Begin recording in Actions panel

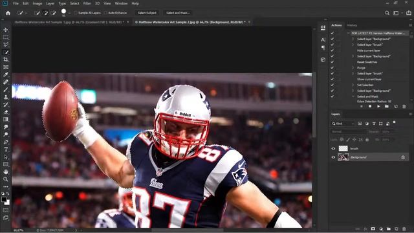(370, 106)
